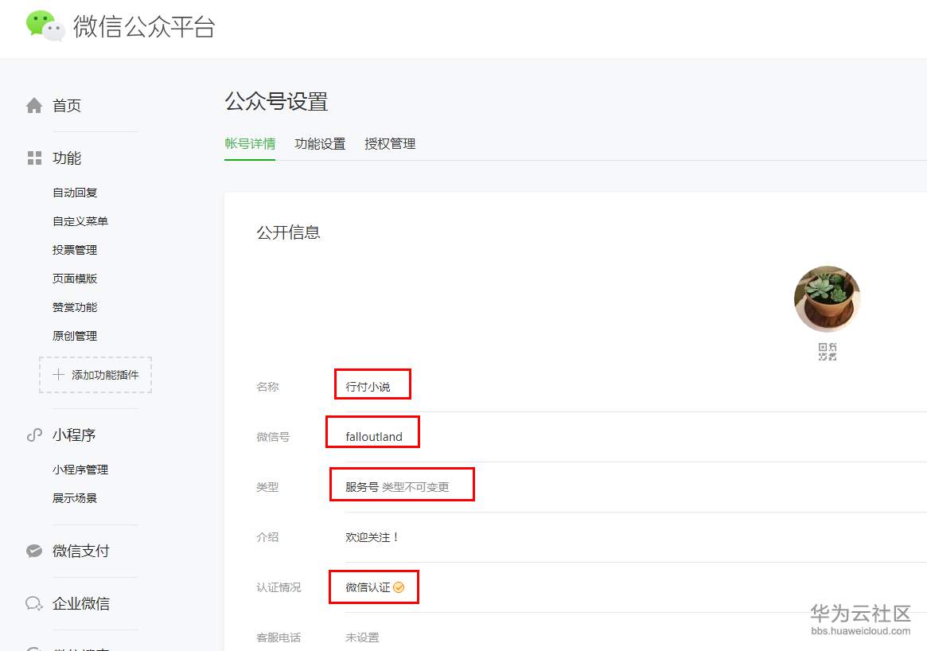Click the 添加功能插件 button
Viewport: 927px width, 651px height.
pos(95,375)
